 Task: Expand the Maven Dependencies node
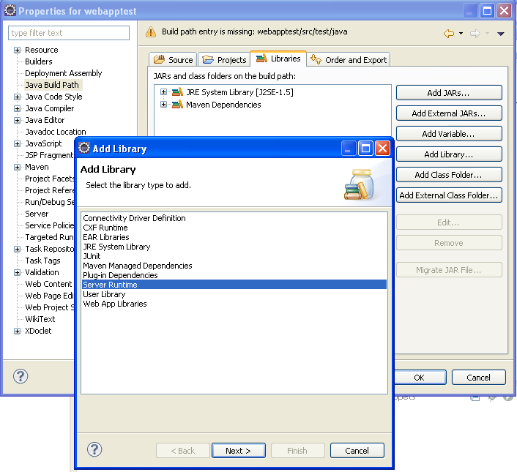pos(163,105)
